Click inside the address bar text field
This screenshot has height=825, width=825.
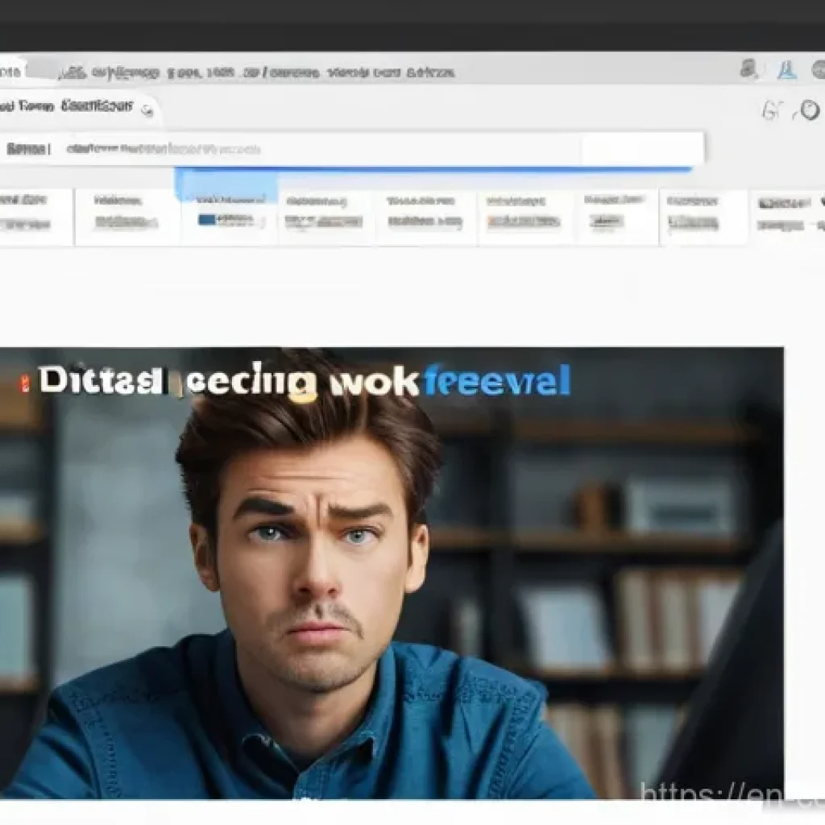[403, 149]
